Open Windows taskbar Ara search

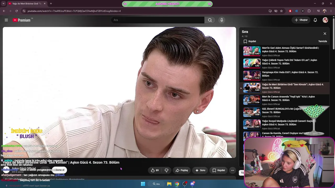click(x=156, y=184)
